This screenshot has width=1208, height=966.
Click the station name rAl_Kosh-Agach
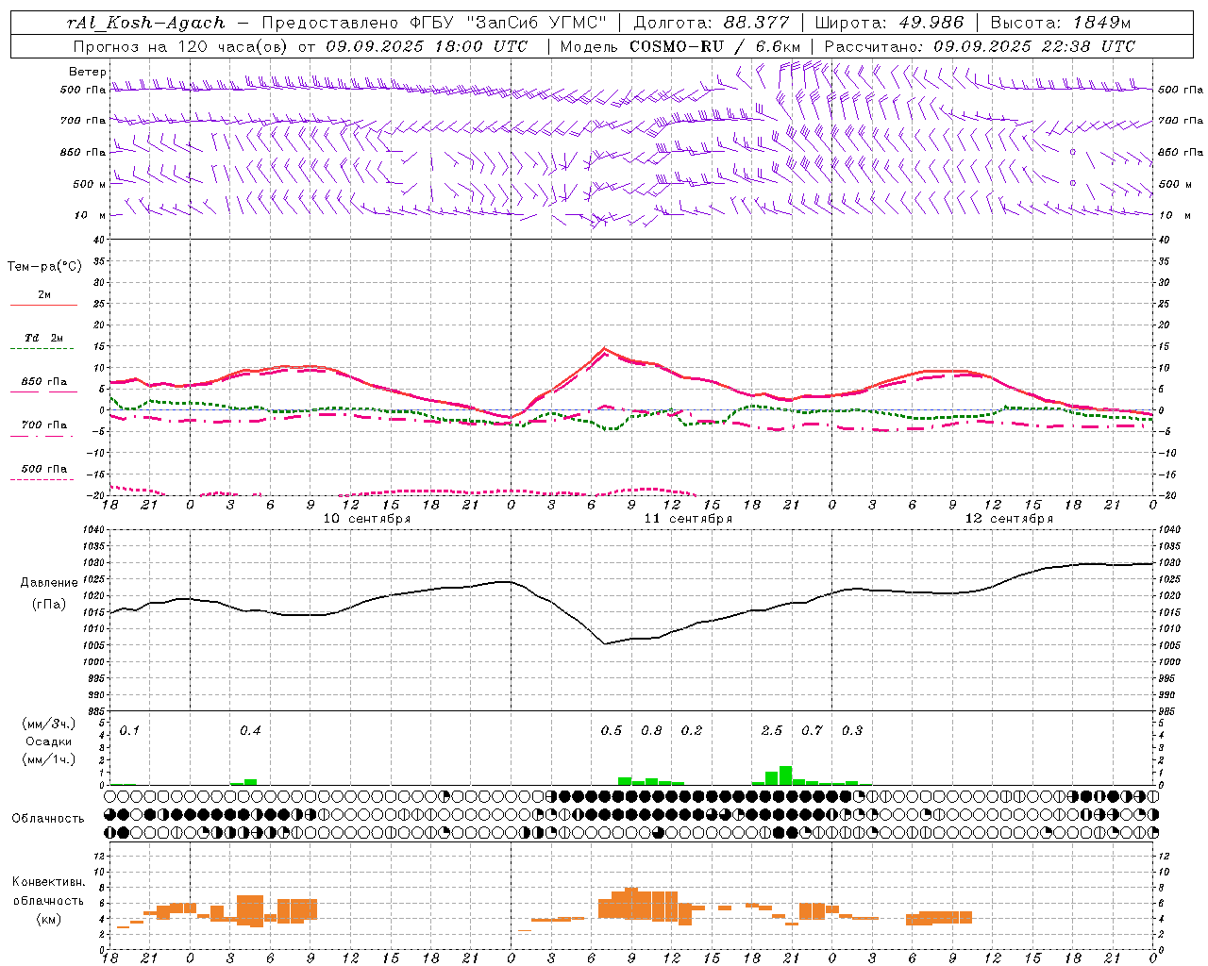146,23
